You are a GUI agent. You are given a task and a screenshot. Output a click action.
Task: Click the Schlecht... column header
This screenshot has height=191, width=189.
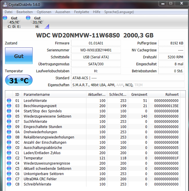tap(117, 95)
